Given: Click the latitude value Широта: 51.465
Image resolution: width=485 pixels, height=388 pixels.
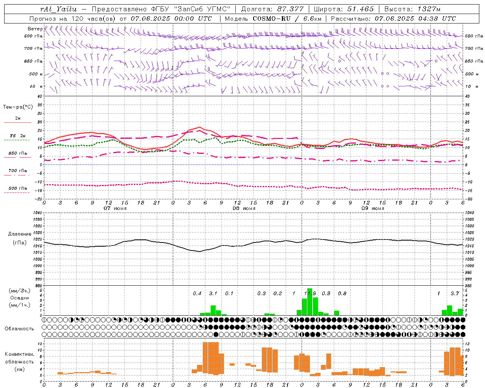Looking at the screenshot, I should (344, 9).
